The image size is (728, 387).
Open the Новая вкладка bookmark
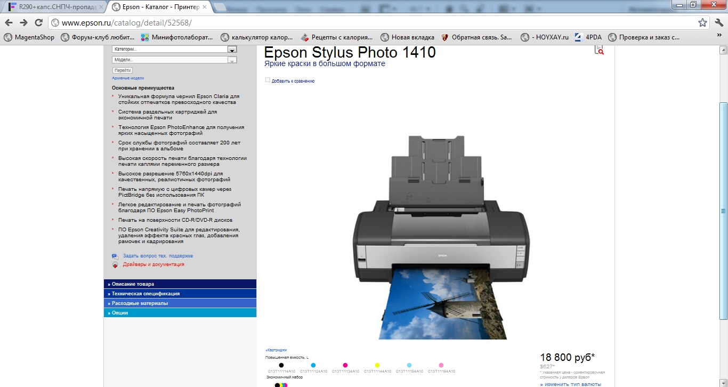pos(407,37)
